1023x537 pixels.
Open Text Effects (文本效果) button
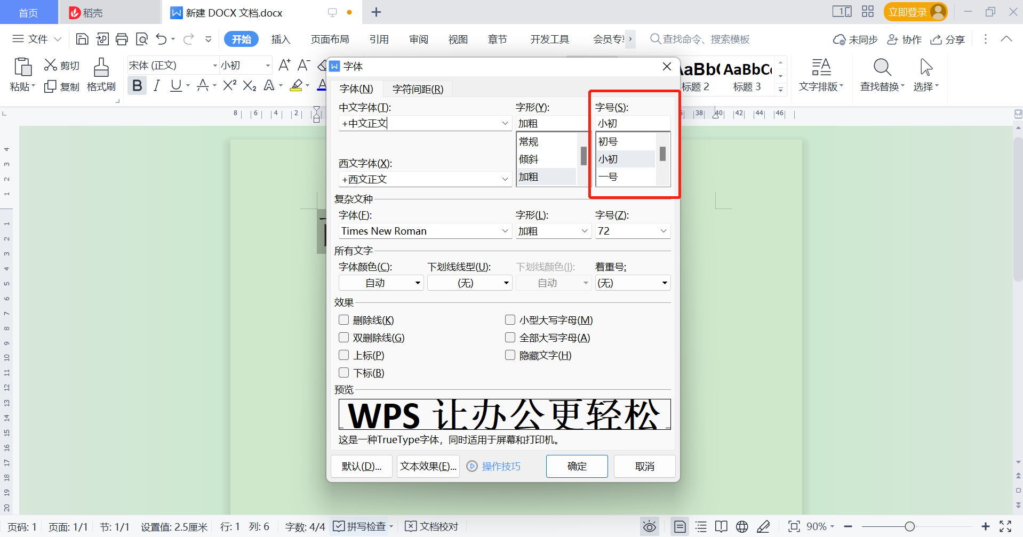(428, 466)
